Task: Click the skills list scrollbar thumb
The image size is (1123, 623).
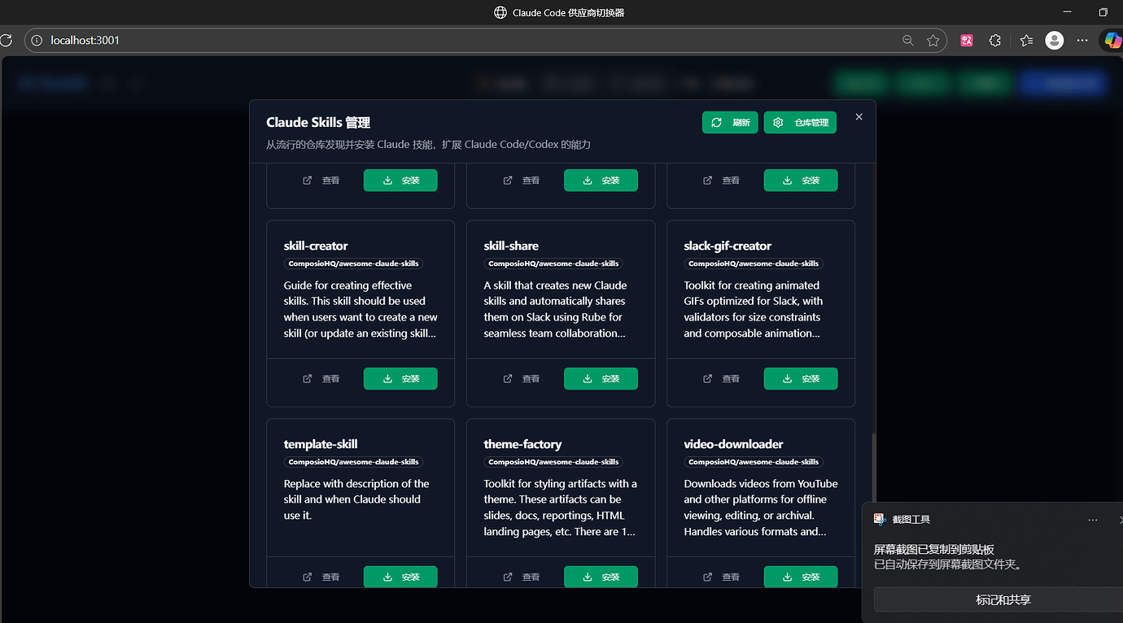Action: (874, 467)
